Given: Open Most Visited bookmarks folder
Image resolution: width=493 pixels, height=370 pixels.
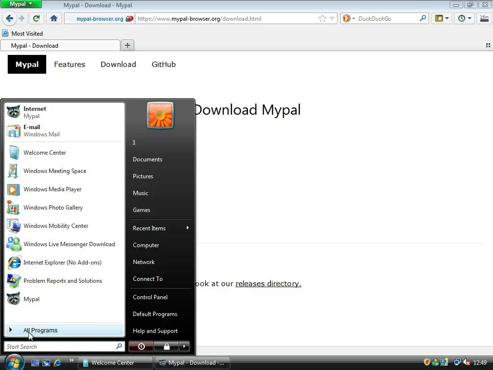Looking at the screenshot, I should 22,33.
